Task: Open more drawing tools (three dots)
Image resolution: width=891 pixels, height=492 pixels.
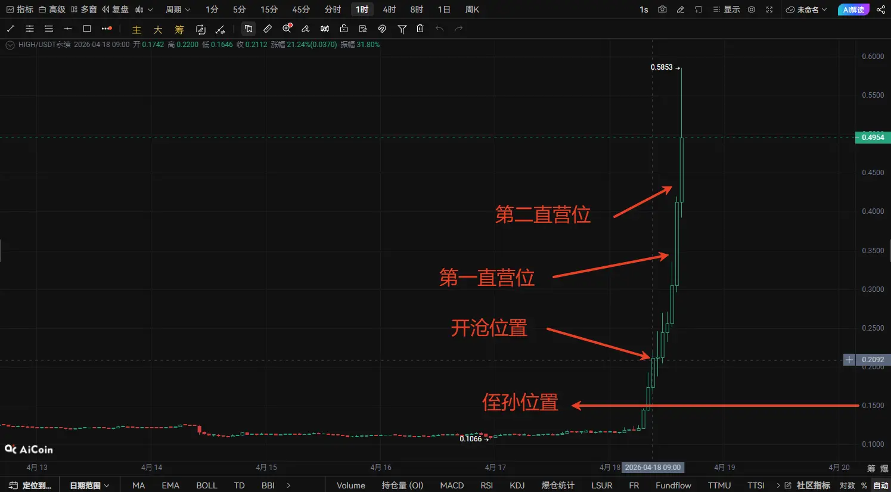Action: pos(107,29)
